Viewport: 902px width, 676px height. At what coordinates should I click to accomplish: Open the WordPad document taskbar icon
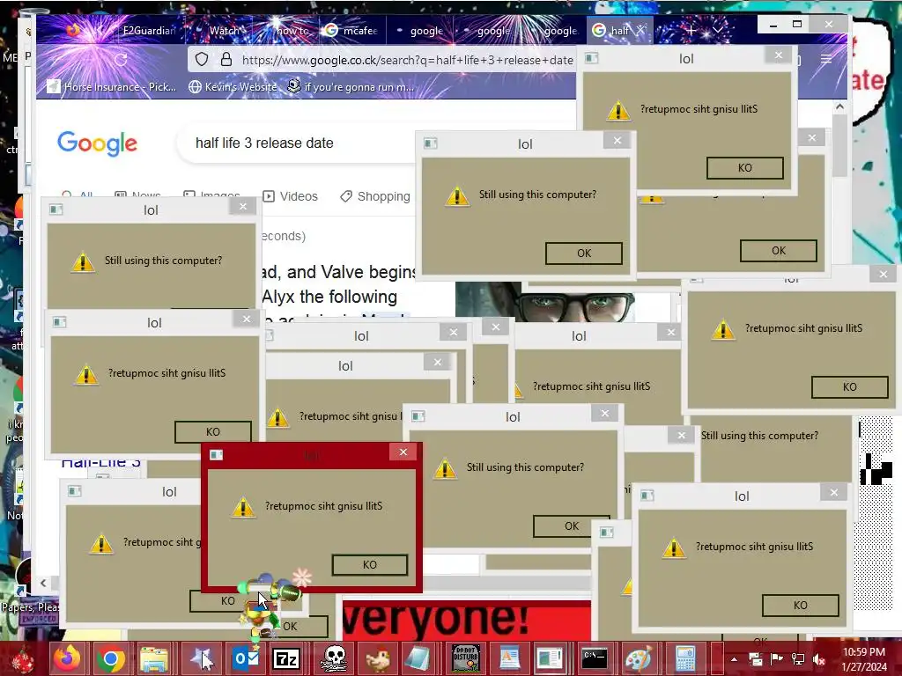click(x=509, y=658)
